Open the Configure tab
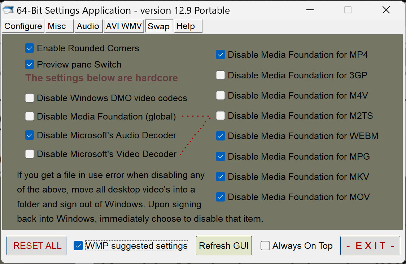This screenshot has width=406, height=264. click(23, 26)
